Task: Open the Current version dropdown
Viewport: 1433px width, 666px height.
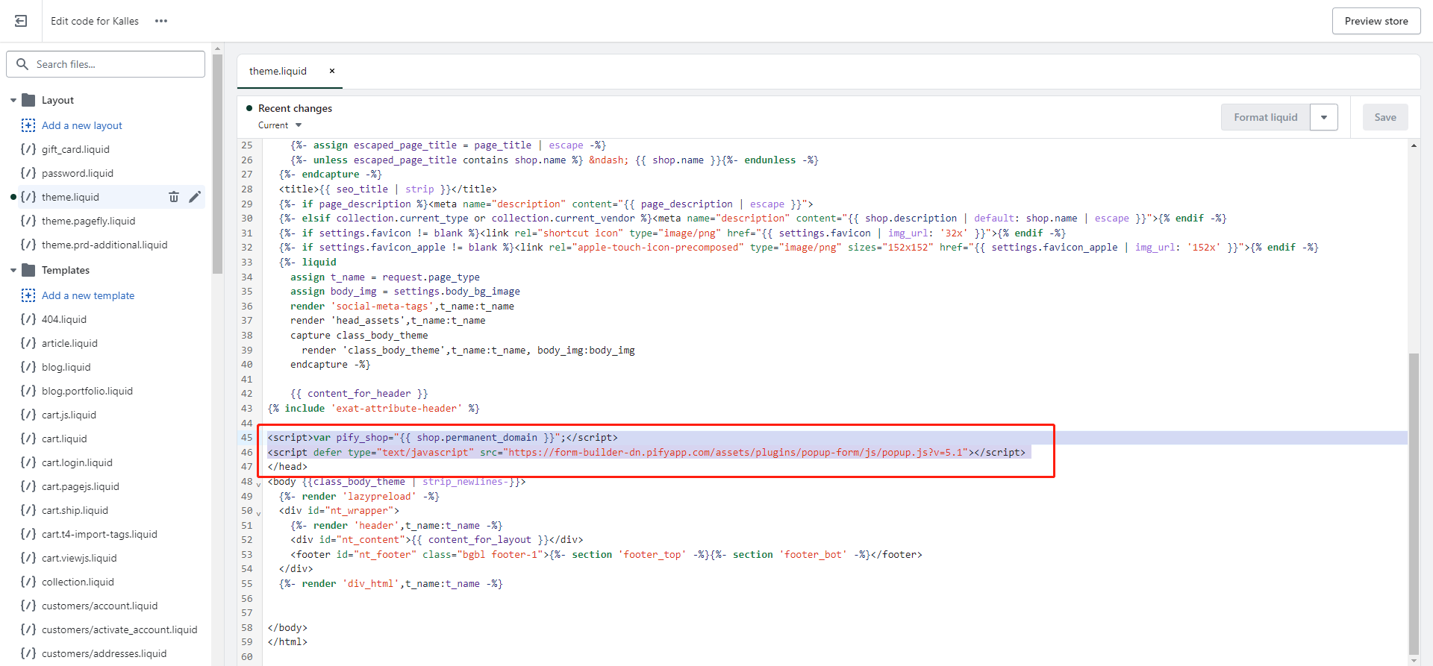Action: (280, 125)
